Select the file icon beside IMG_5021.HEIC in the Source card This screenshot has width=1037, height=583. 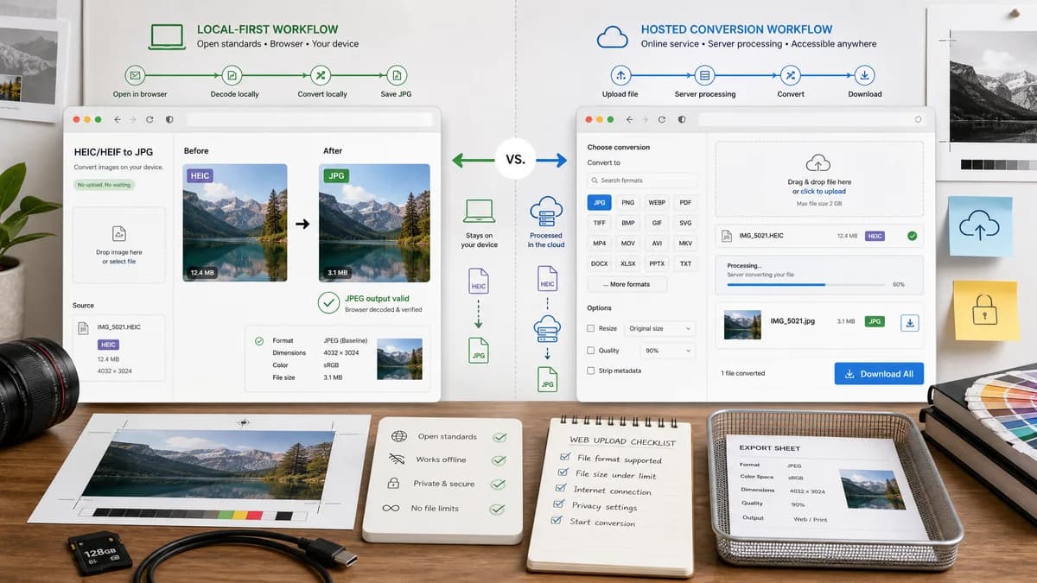(x=83, y=328)
